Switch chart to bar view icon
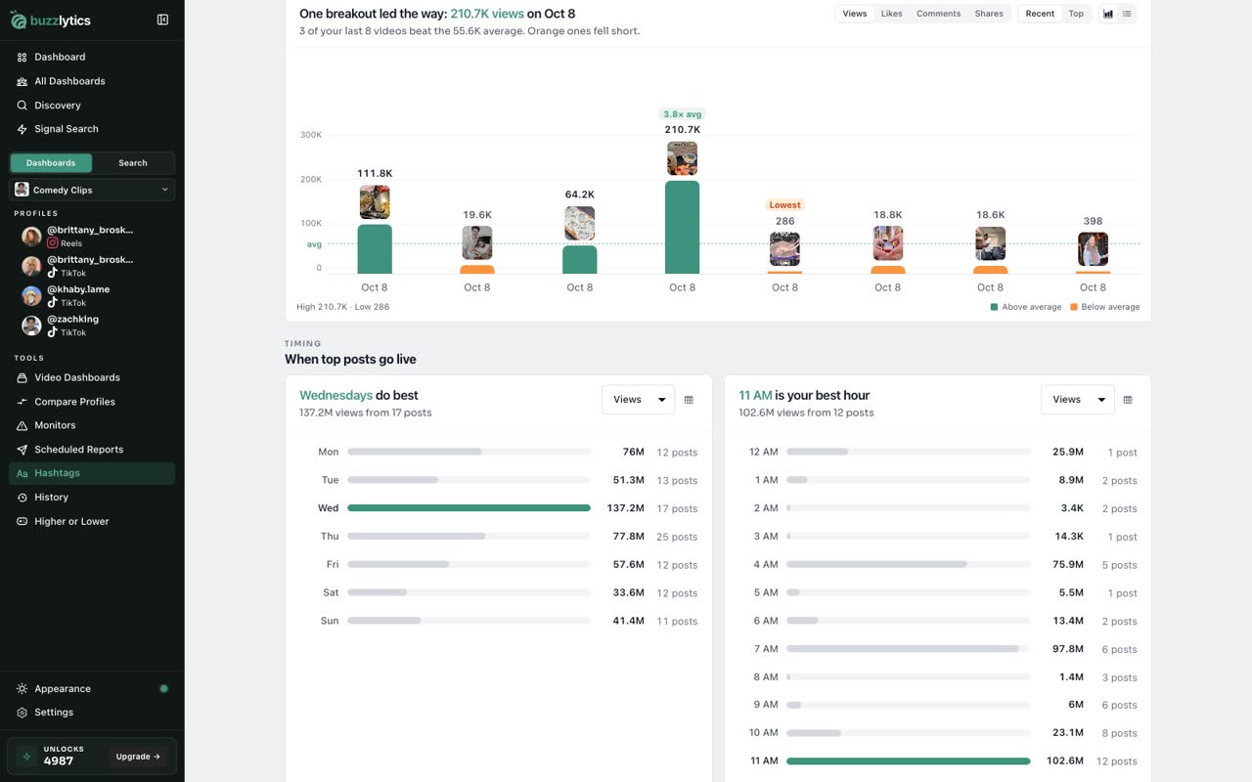Viewport: 1252px width, 782px height. pos(1108,14)
